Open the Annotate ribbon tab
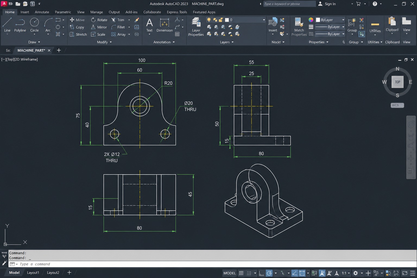Viewport: 417px width, 278px height. tap(42, 12)
